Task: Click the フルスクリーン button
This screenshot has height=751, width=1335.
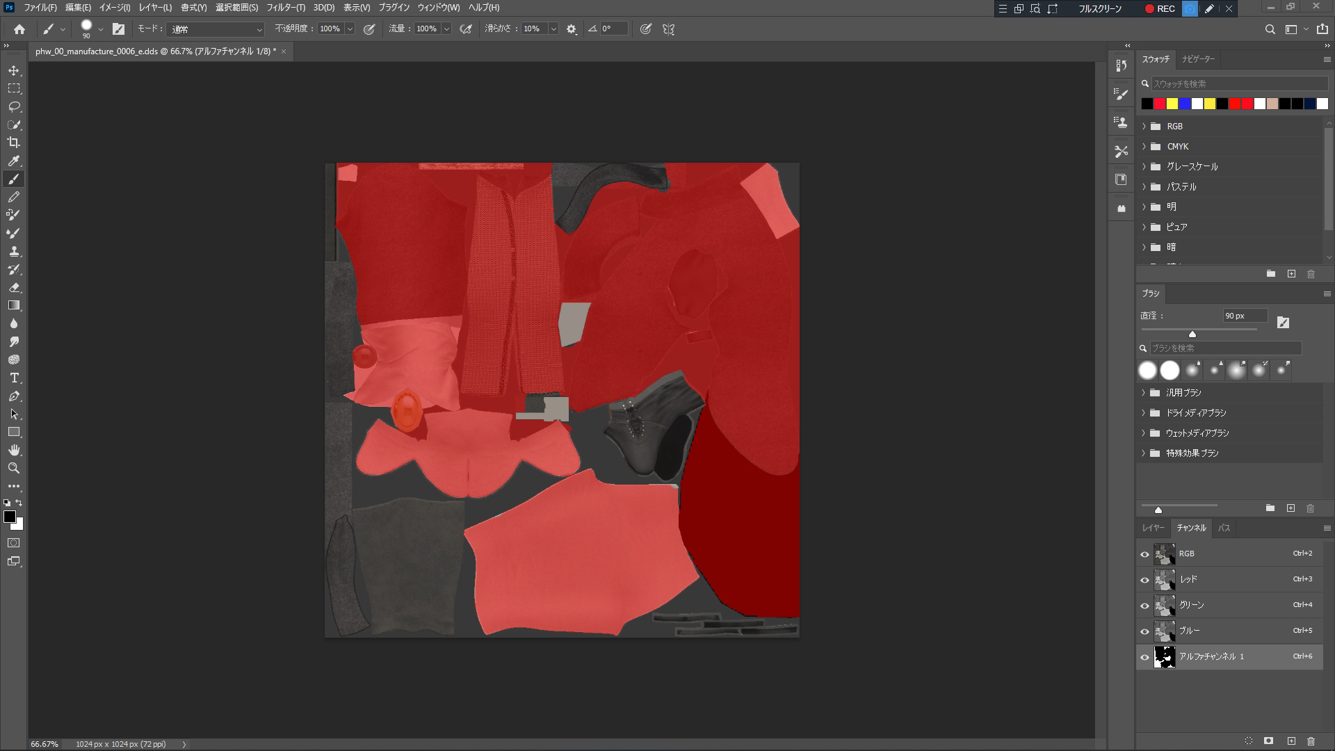Action: [1099, 8]
